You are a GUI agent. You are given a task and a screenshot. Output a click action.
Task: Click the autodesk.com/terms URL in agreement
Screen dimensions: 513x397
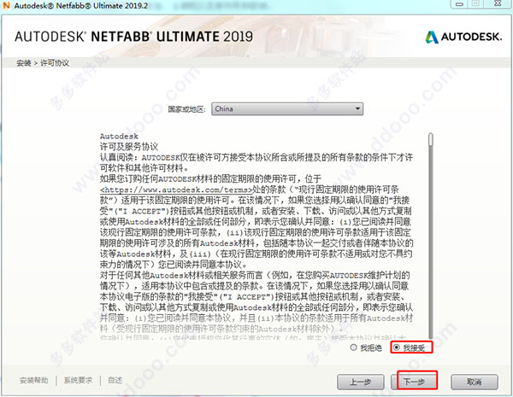[x=176, y=190]
